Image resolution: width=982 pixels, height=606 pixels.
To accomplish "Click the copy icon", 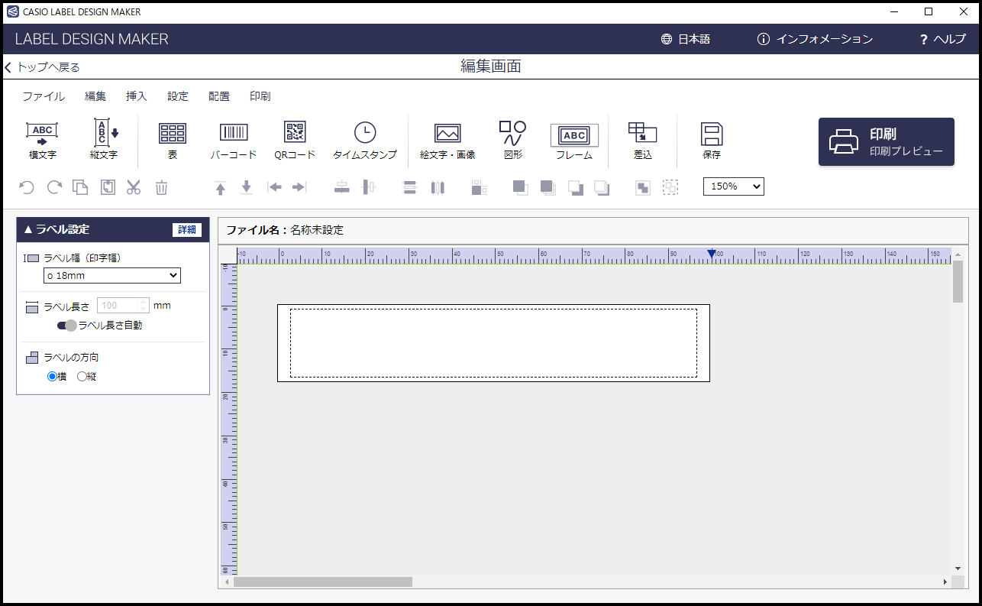I will click(80, 187).
